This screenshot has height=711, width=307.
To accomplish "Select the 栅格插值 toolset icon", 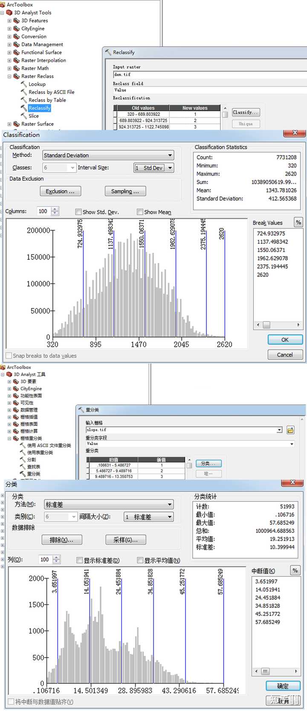I will (x=16, y=417).
